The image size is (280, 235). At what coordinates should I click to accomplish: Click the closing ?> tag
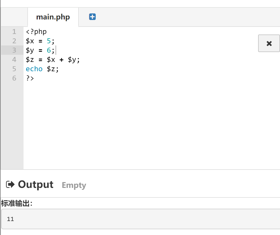[x=30, y=78]
